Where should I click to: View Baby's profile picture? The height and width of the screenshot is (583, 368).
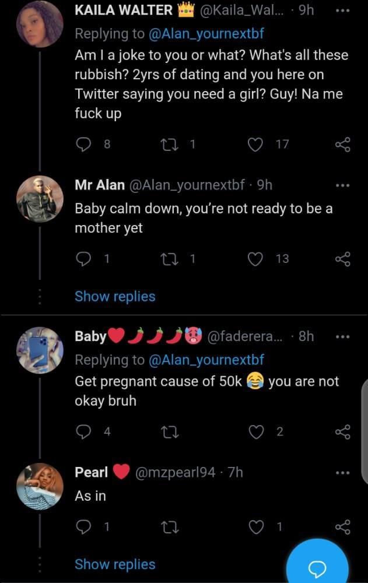pos(40,350)
